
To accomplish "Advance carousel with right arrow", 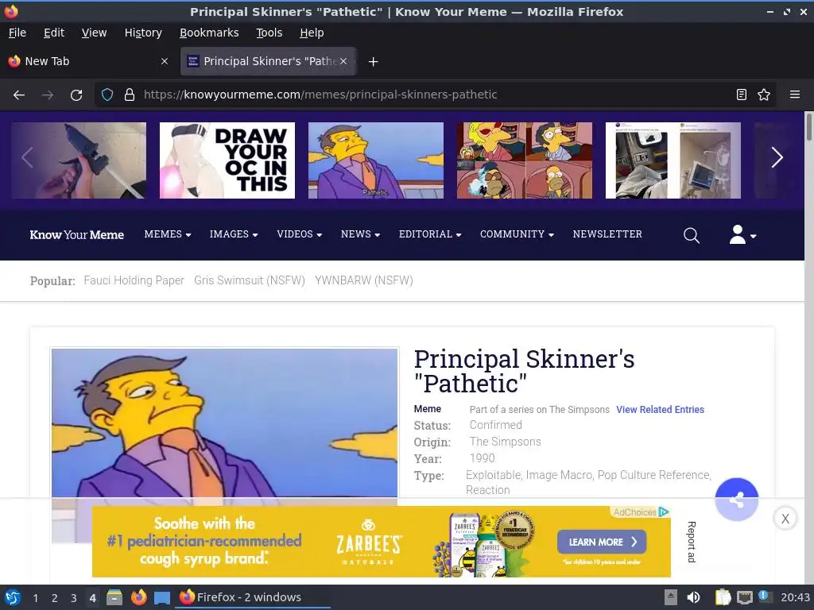I will [x=777, y=158].
